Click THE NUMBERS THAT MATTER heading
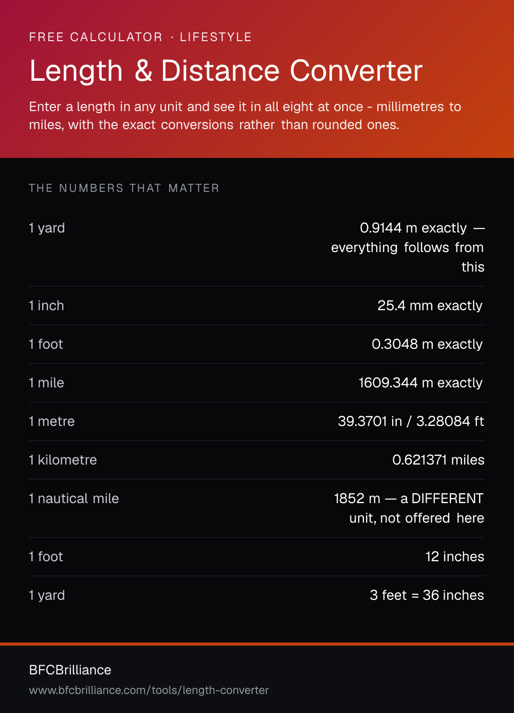514x713 pixels. pos(124,188)
